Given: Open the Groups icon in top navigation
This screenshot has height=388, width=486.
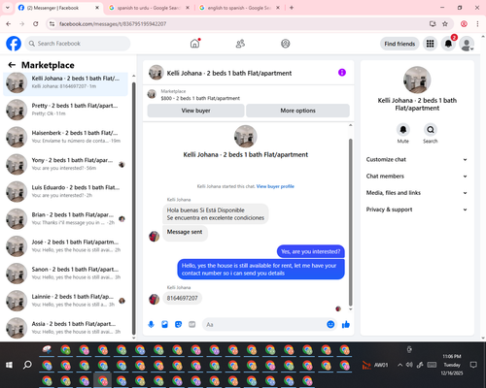Looking at the screenshot, I should pyautogui.click(x=286, y=44).
